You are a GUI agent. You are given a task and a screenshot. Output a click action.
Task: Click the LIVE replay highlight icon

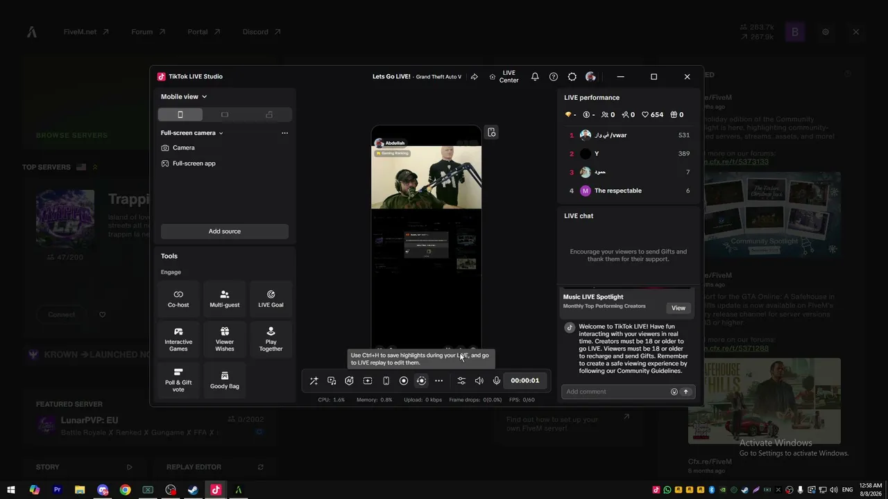421,380
